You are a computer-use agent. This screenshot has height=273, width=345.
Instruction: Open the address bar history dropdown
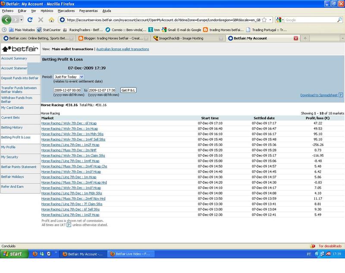point(270,20)
